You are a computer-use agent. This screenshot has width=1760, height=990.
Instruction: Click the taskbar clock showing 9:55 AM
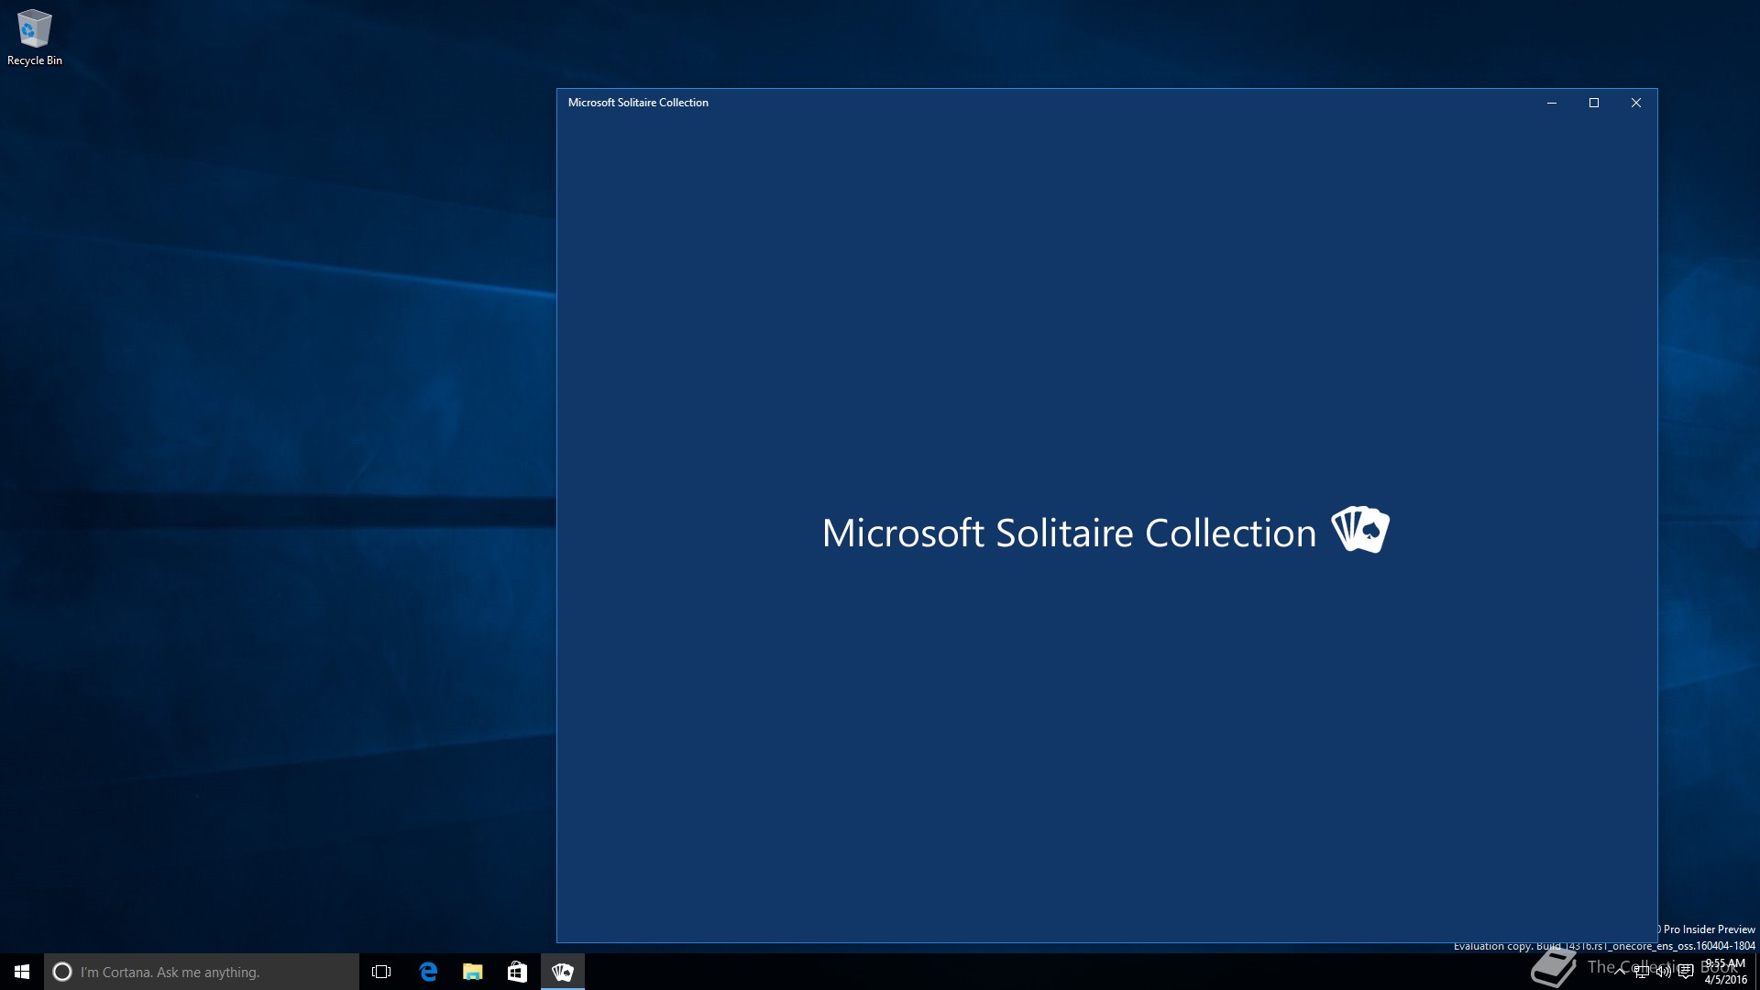tap(1725, 972)
